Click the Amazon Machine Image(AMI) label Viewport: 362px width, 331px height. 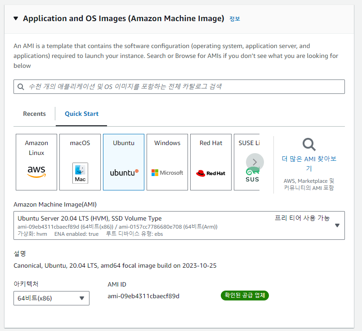click(55, 204)
